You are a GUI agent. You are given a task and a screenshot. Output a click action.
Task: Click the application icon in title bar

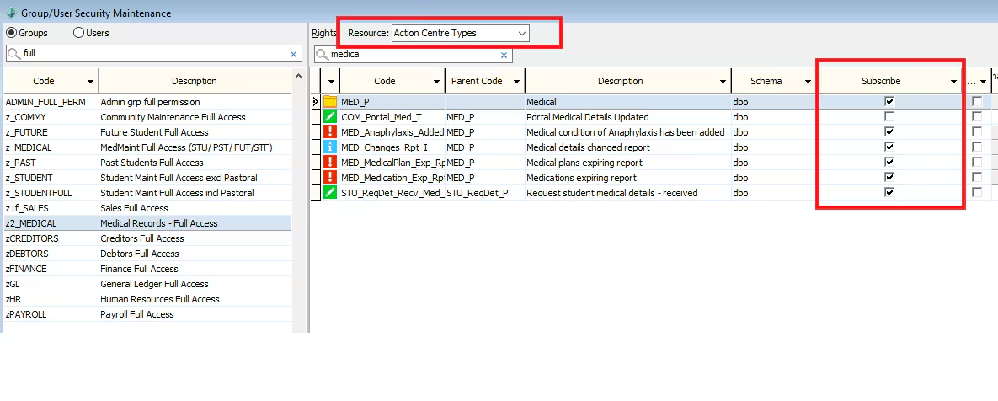tap(10, 12)
